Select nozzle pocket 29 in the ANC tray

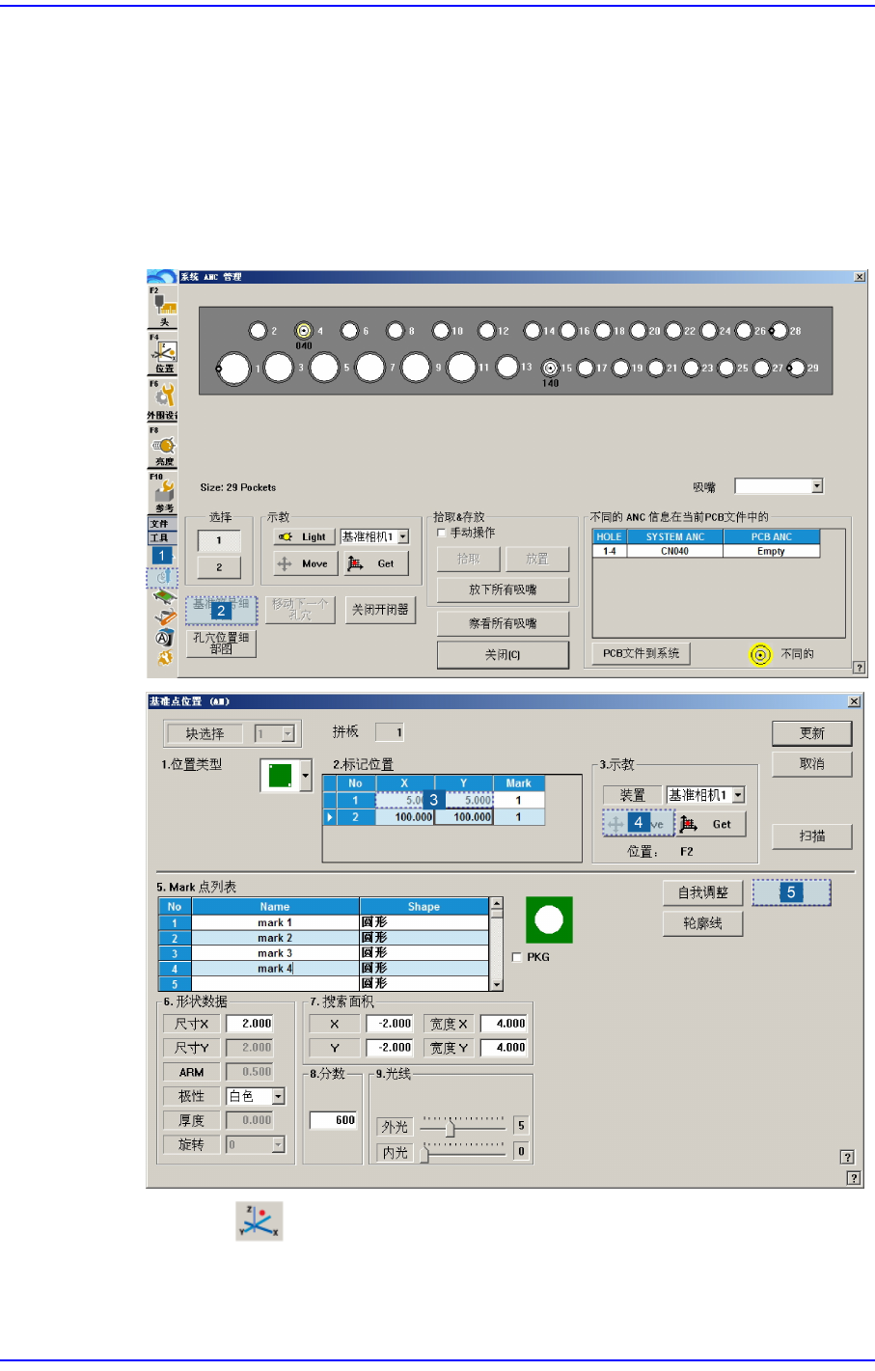(797, 368)
